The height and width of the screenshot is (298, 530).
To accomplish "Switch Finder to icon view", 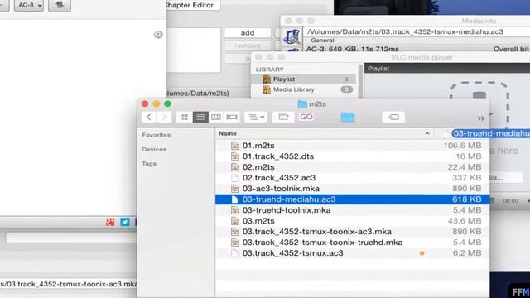I will pos(185,117).
